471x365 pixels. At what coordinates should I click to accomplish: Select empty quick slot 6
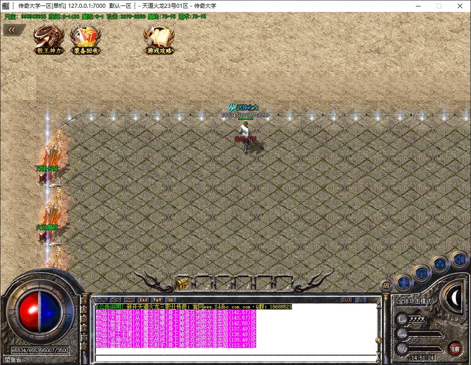[x=284, y=283]
